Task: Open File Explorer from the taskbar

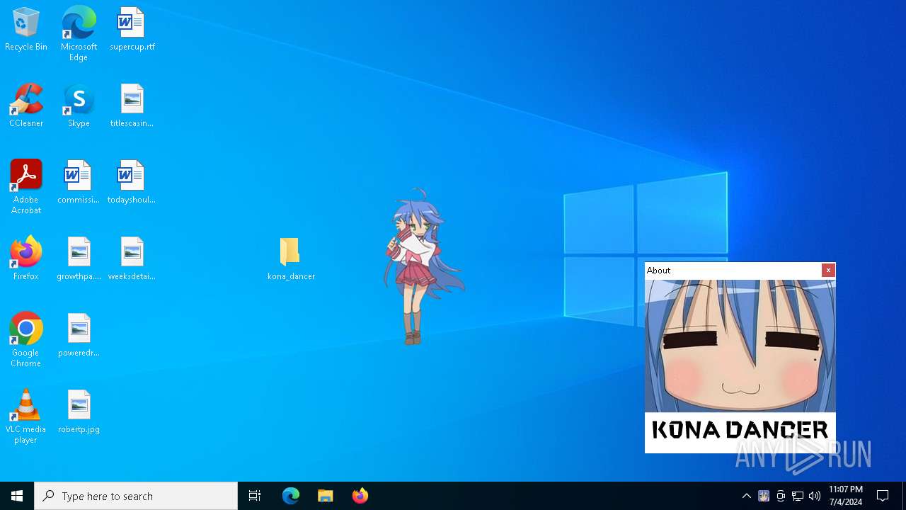Action: pos(326,496)
